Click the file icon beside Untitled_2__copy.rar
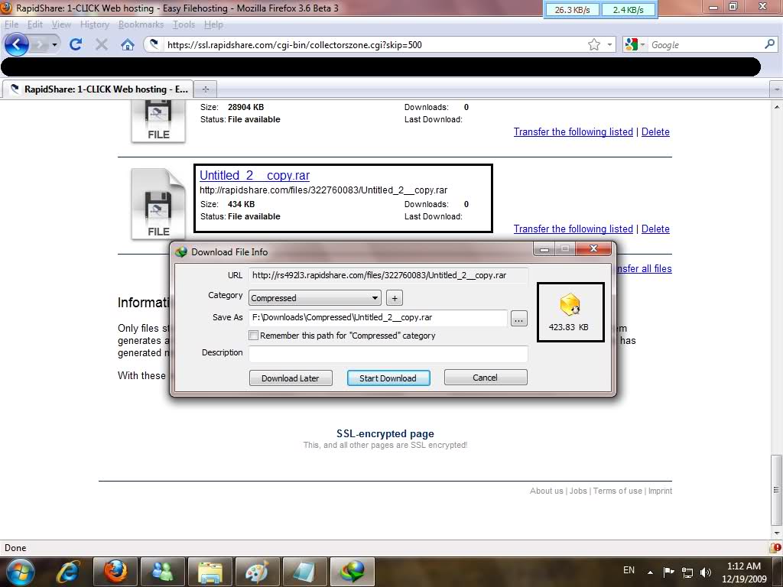 point(158,203)
